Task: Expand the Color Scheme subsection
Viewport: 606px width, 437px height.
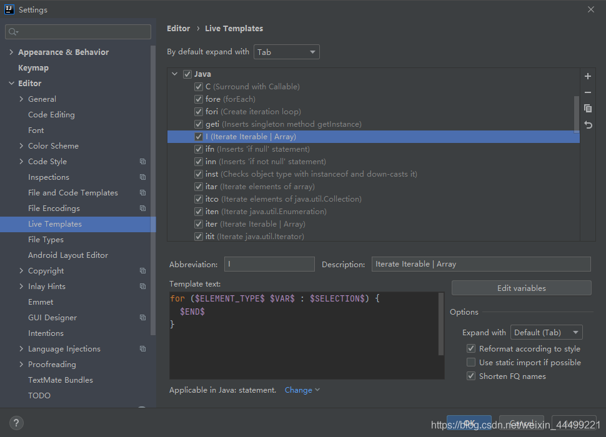Action: (x=21, y=146)
